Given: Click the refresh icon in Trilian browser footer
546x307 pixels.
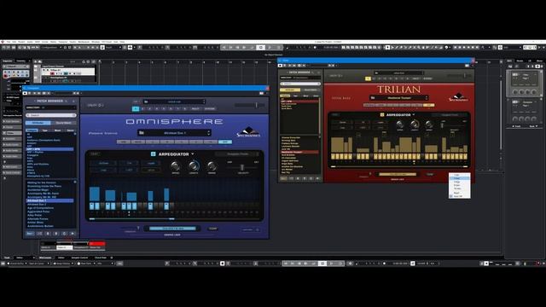Looking at the screenshot, I should (311, 178).
